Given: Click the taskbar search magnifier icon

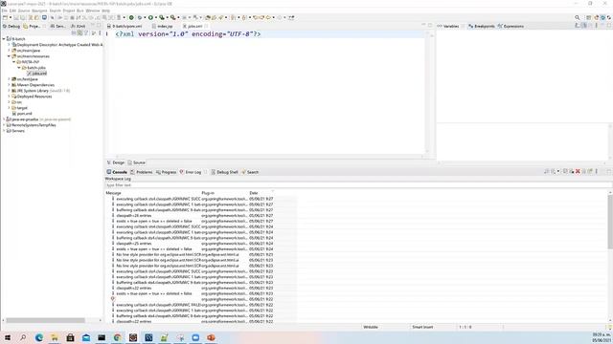Looking at the screenshot, I should [x=23, y=337].
